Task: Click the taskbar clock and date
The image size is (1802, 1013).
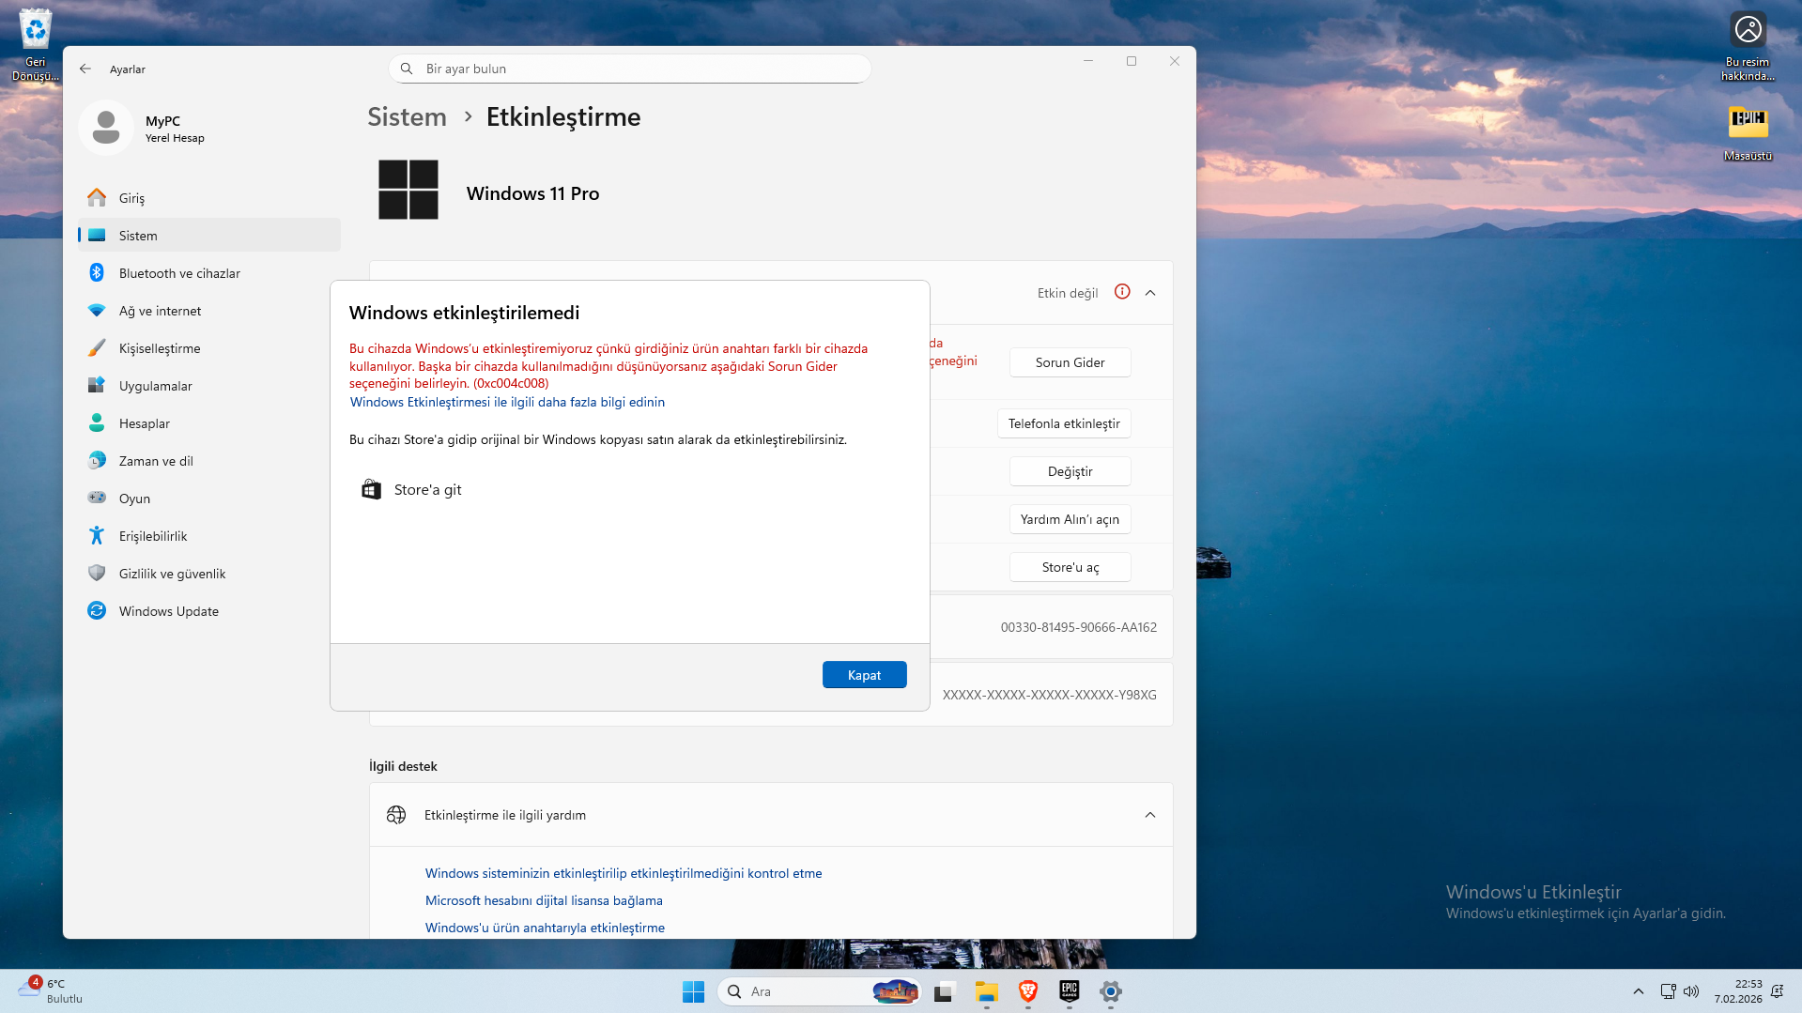Action: tap(1738, 991)
